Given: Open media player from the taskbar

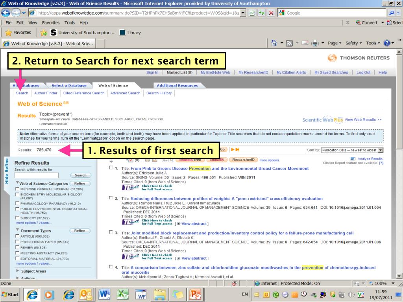Looking at the screenshot, I should tap(48, 294).
